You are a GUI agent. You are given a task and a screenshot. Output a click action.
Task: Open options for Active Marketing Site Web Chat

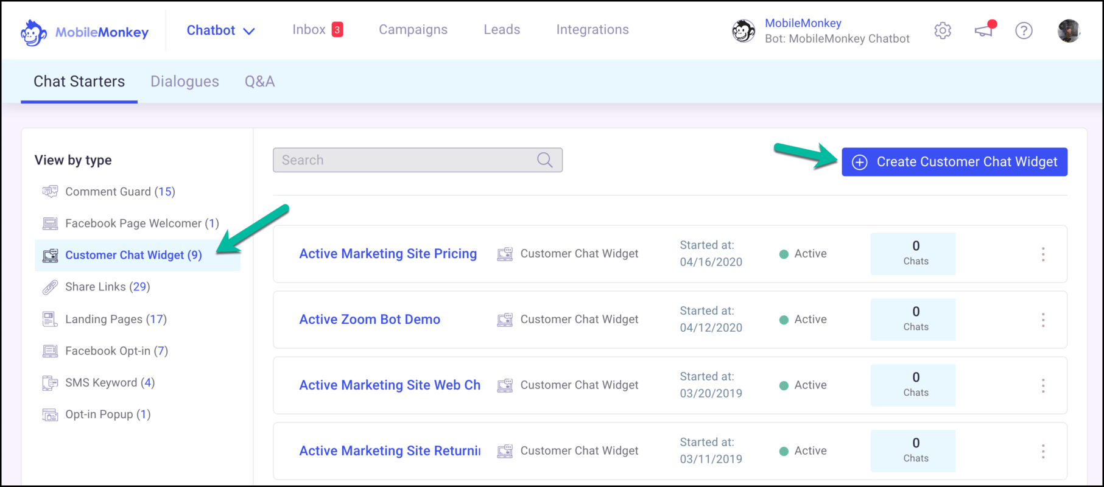[1043, 385]
